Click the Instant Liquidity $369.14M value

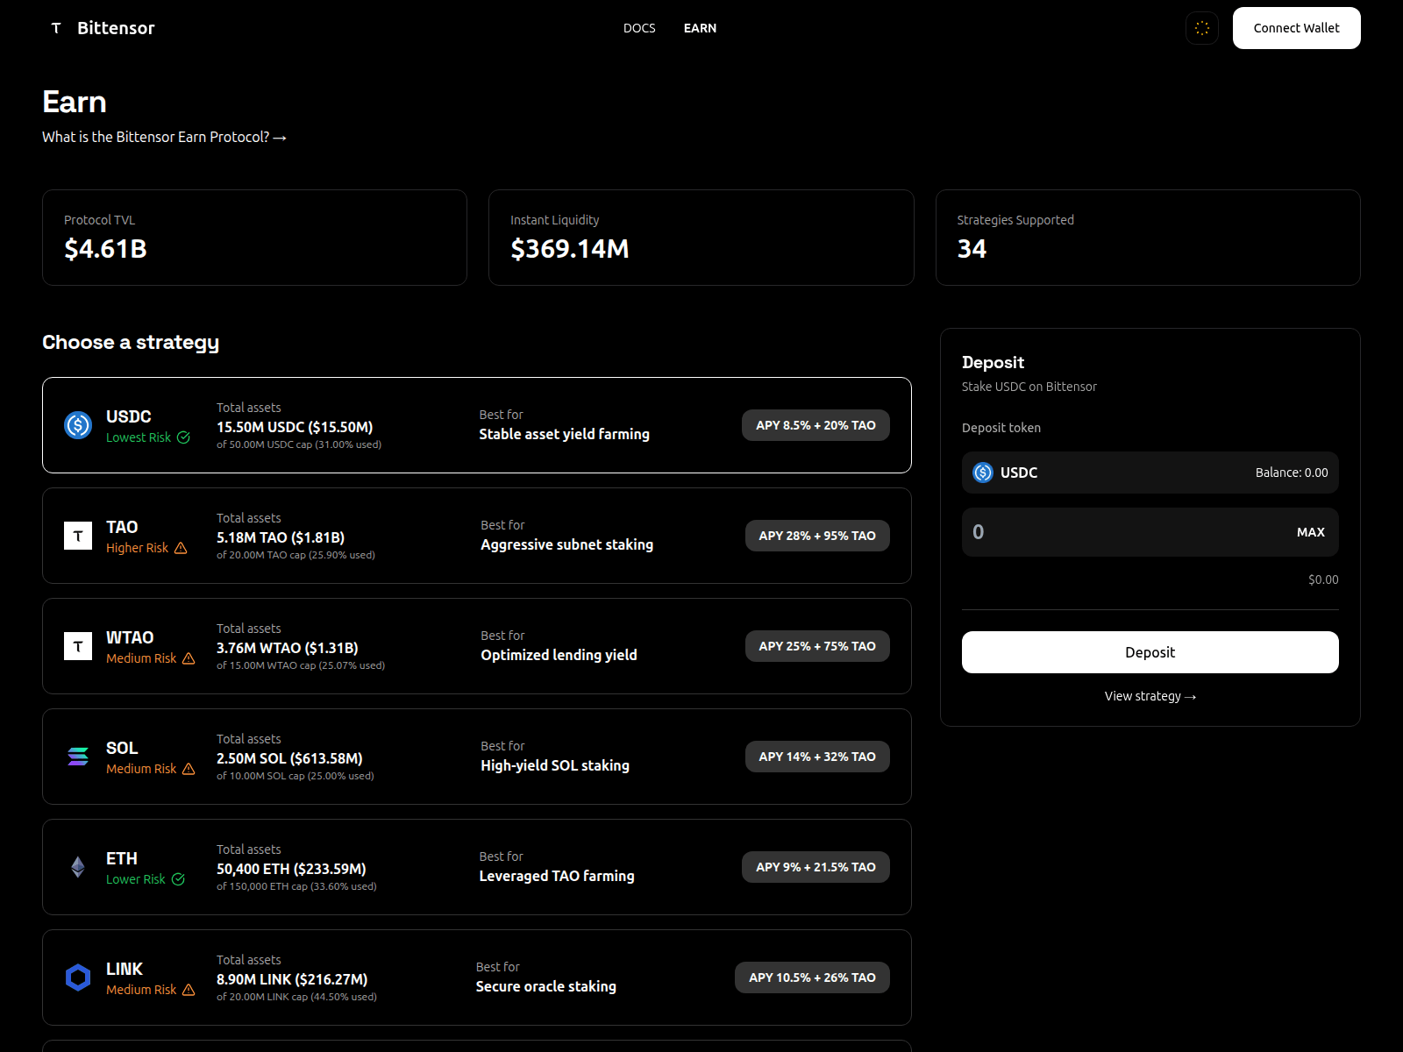[x=570, y=249]
